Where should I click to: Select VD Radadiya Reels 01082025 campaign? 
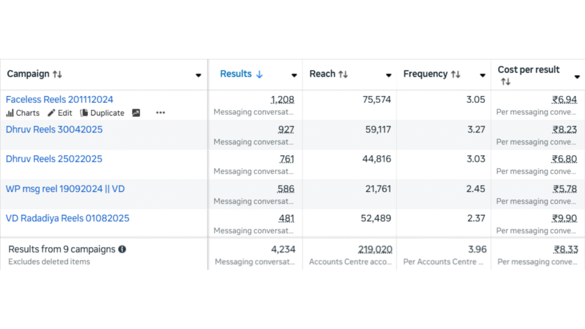67,218
